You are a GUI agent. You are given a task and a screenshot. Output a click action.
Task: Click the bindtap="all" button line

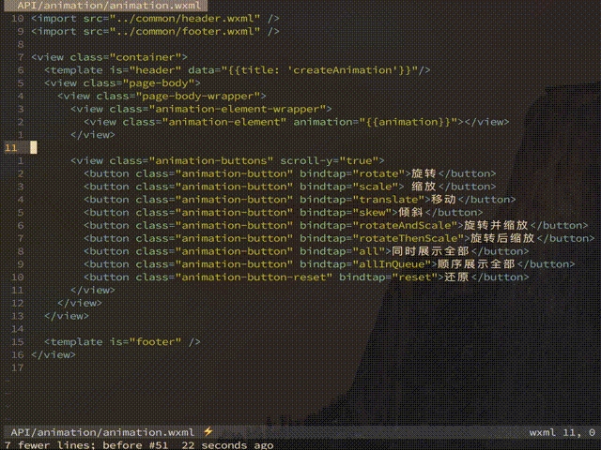point(306,251)
